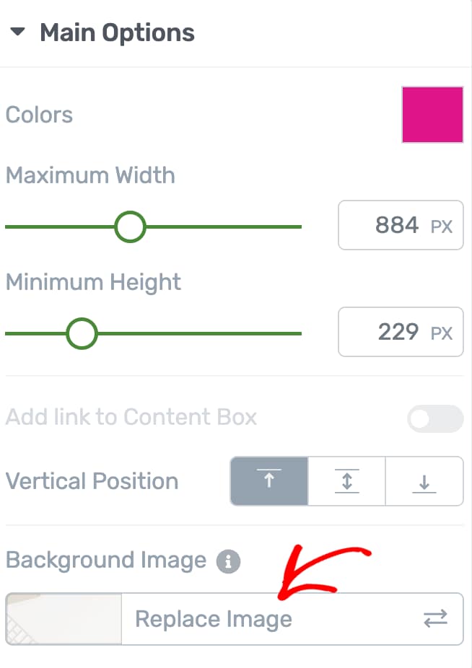
Task: Click the Background Image label text
Action: coord(106,561)
